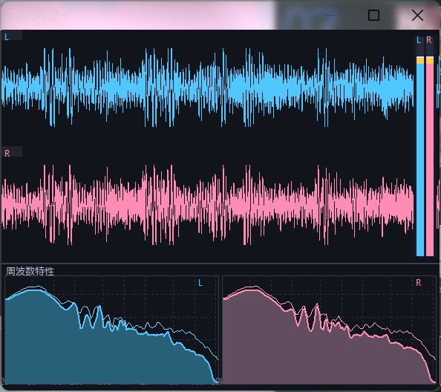Select the pink R frequency spectrum graph
441x392 pixels.
point(330,330)
